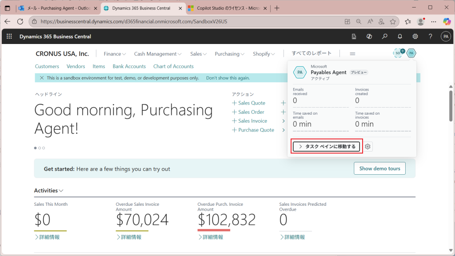This screenshot has width=455, height=256.
Task: Open the Customers list link
Action: pyautogui.click(x=47, y=66)
